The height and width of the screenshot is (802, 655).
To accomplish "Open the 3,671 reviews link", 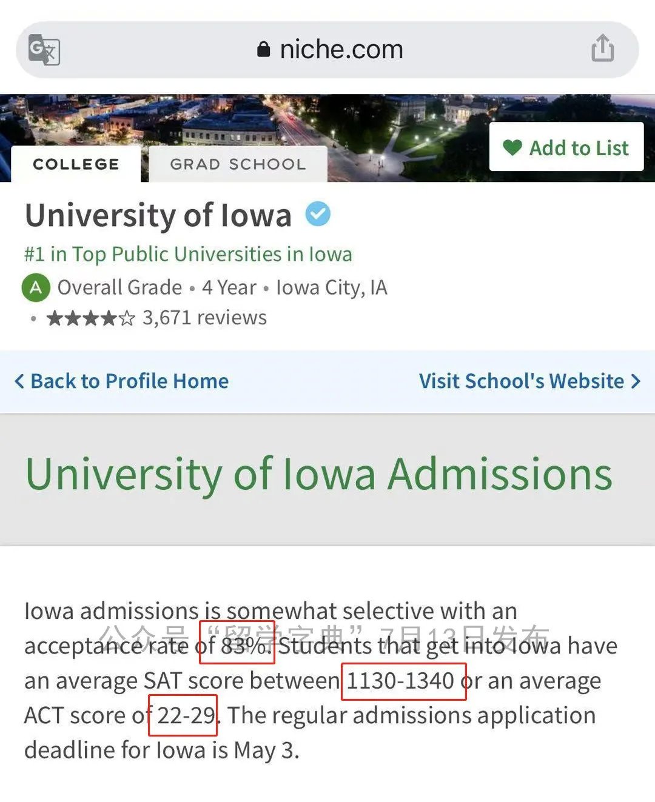I will coord(204,318).
